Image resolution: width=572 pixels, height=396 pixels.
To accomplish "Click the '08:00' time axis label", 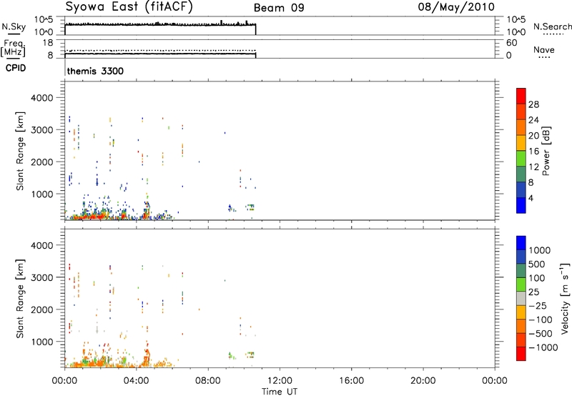I will [207, 381].
